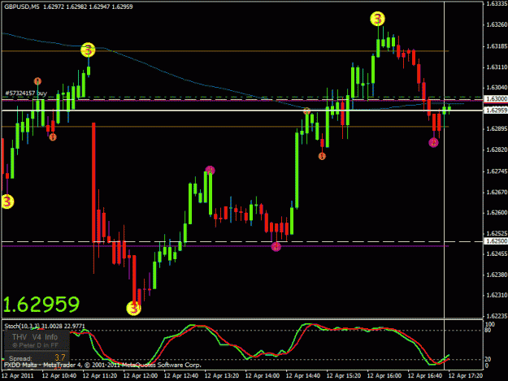Click the large green 1.62959 price display

[x=41, y=305]
